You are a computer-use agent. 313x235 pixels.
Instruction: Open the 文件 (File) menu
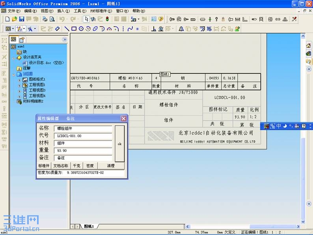tap(14, 11)
